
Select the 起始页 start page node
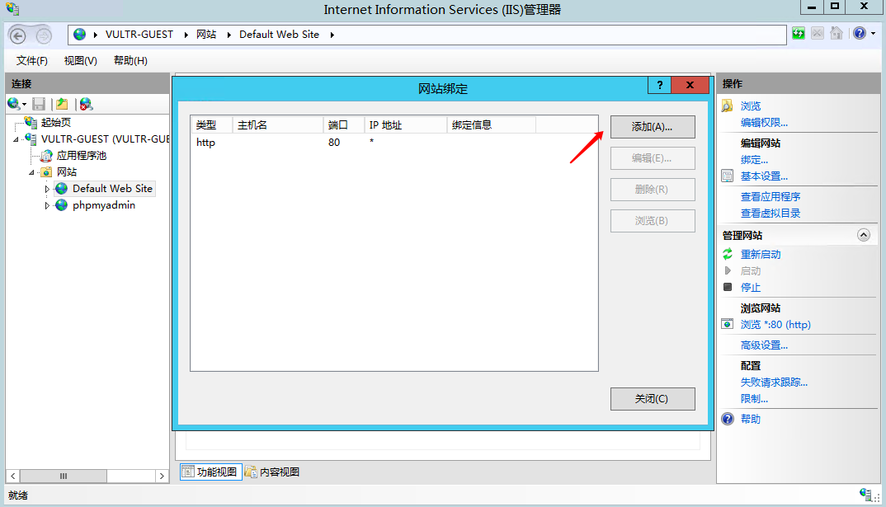[x=55, y=123]
